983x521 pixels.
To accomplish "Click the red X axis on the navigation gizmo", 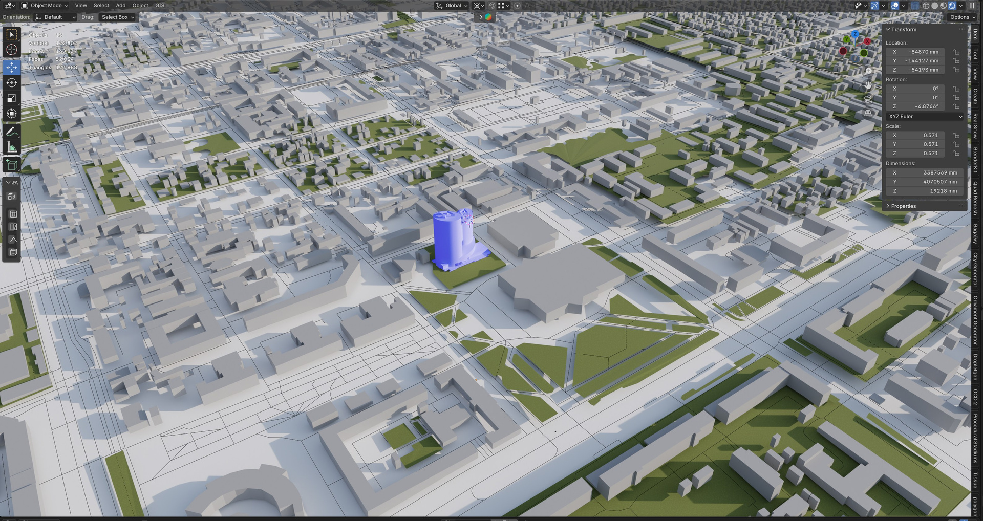I will coord(867,41).
